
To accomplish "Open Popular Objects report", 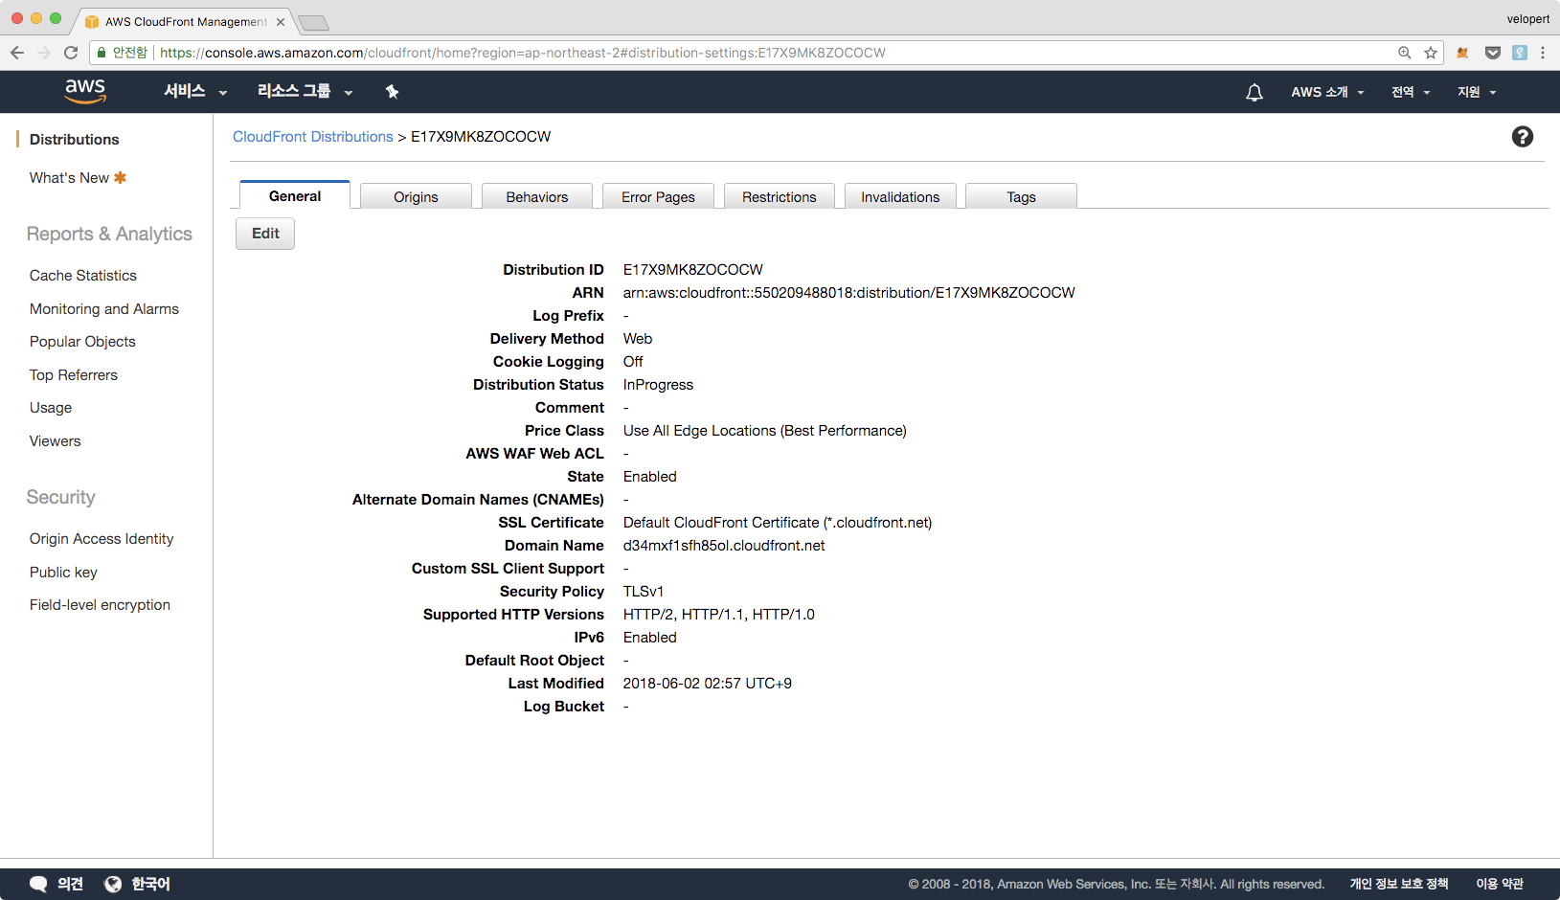I will click(x=82, y=342).
